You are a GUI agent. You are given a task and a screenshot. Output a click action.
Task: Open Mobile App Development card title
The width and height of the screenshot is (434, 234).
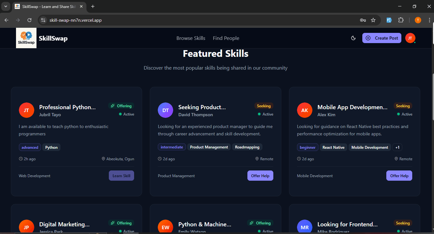[x=352, y=107]
